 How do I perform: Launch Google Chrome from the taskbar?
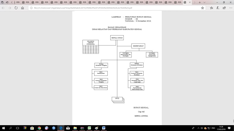pyautogui.click(x=39, y=128)
